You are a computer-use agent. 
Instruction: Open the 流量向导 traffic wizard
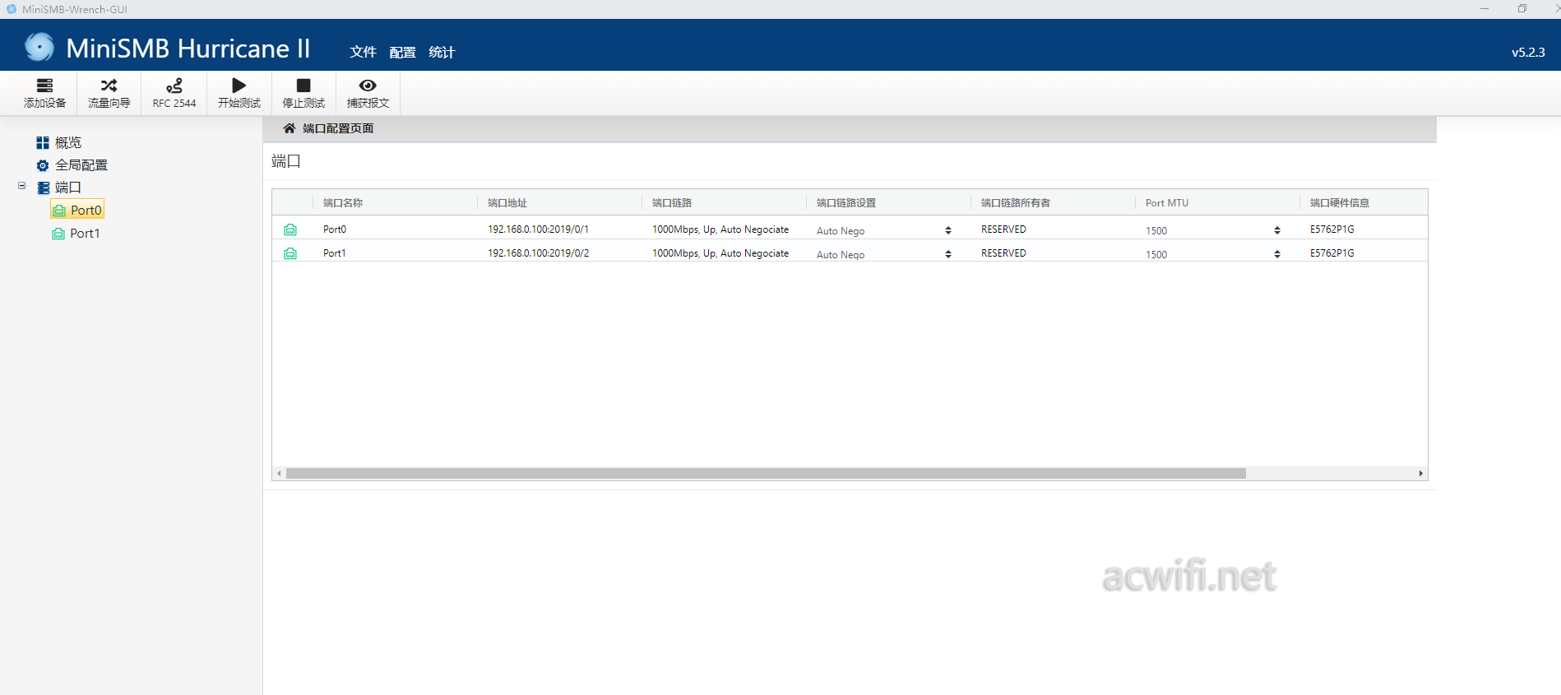click(x=109, y=93)
